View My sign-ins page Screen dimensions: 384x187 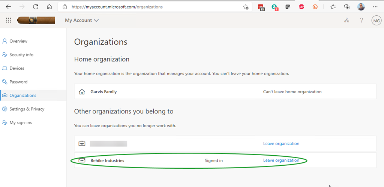click(21, 122)
